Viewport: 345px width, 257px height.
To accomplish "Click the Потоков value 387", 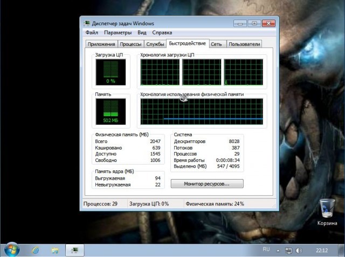I will click(x=236, y=148).
